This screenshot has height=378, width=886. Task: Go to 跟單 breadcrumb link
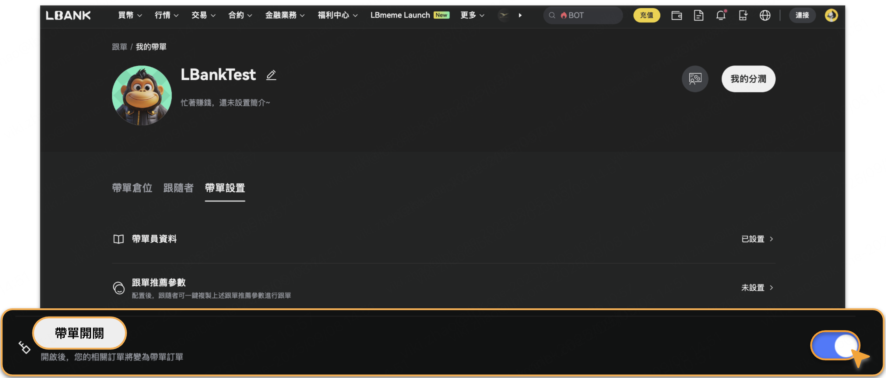[119, 47]
